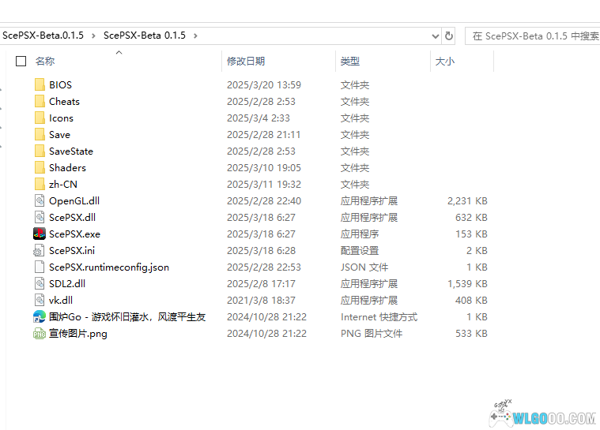The height and width of the screenshot is (430, 600).
Task: Toggle the select-all checkbox in header
Action: 21,61
